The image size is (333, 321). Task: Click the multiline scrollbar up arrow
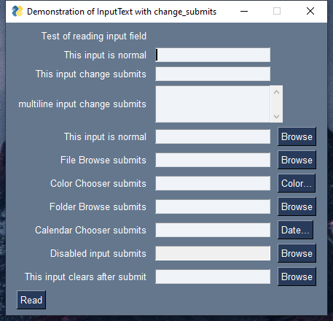pos(276,92)
